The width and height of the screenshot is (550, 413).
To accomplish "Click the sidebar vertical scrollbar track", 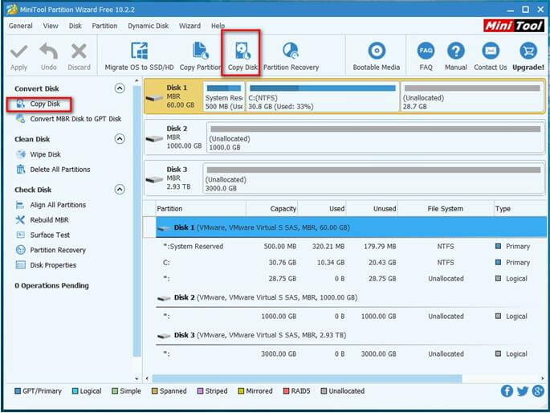I will pos(136,221).
